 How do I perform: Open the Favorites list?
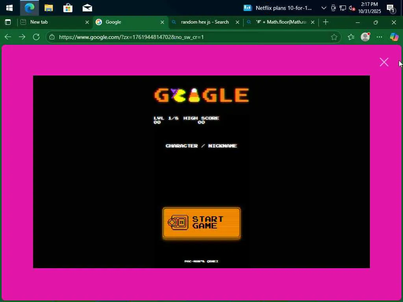click(x=351, y=37)
